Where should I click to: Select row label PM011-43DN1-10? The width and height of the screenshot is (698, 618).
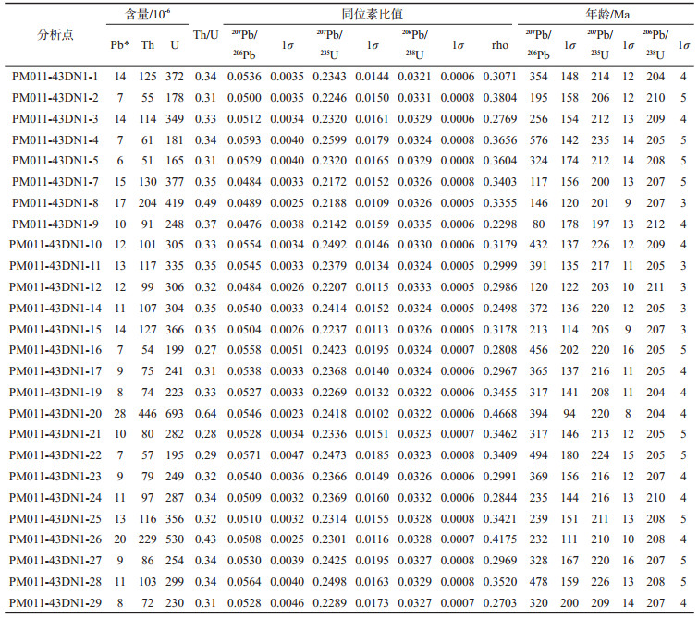[55, 245]
